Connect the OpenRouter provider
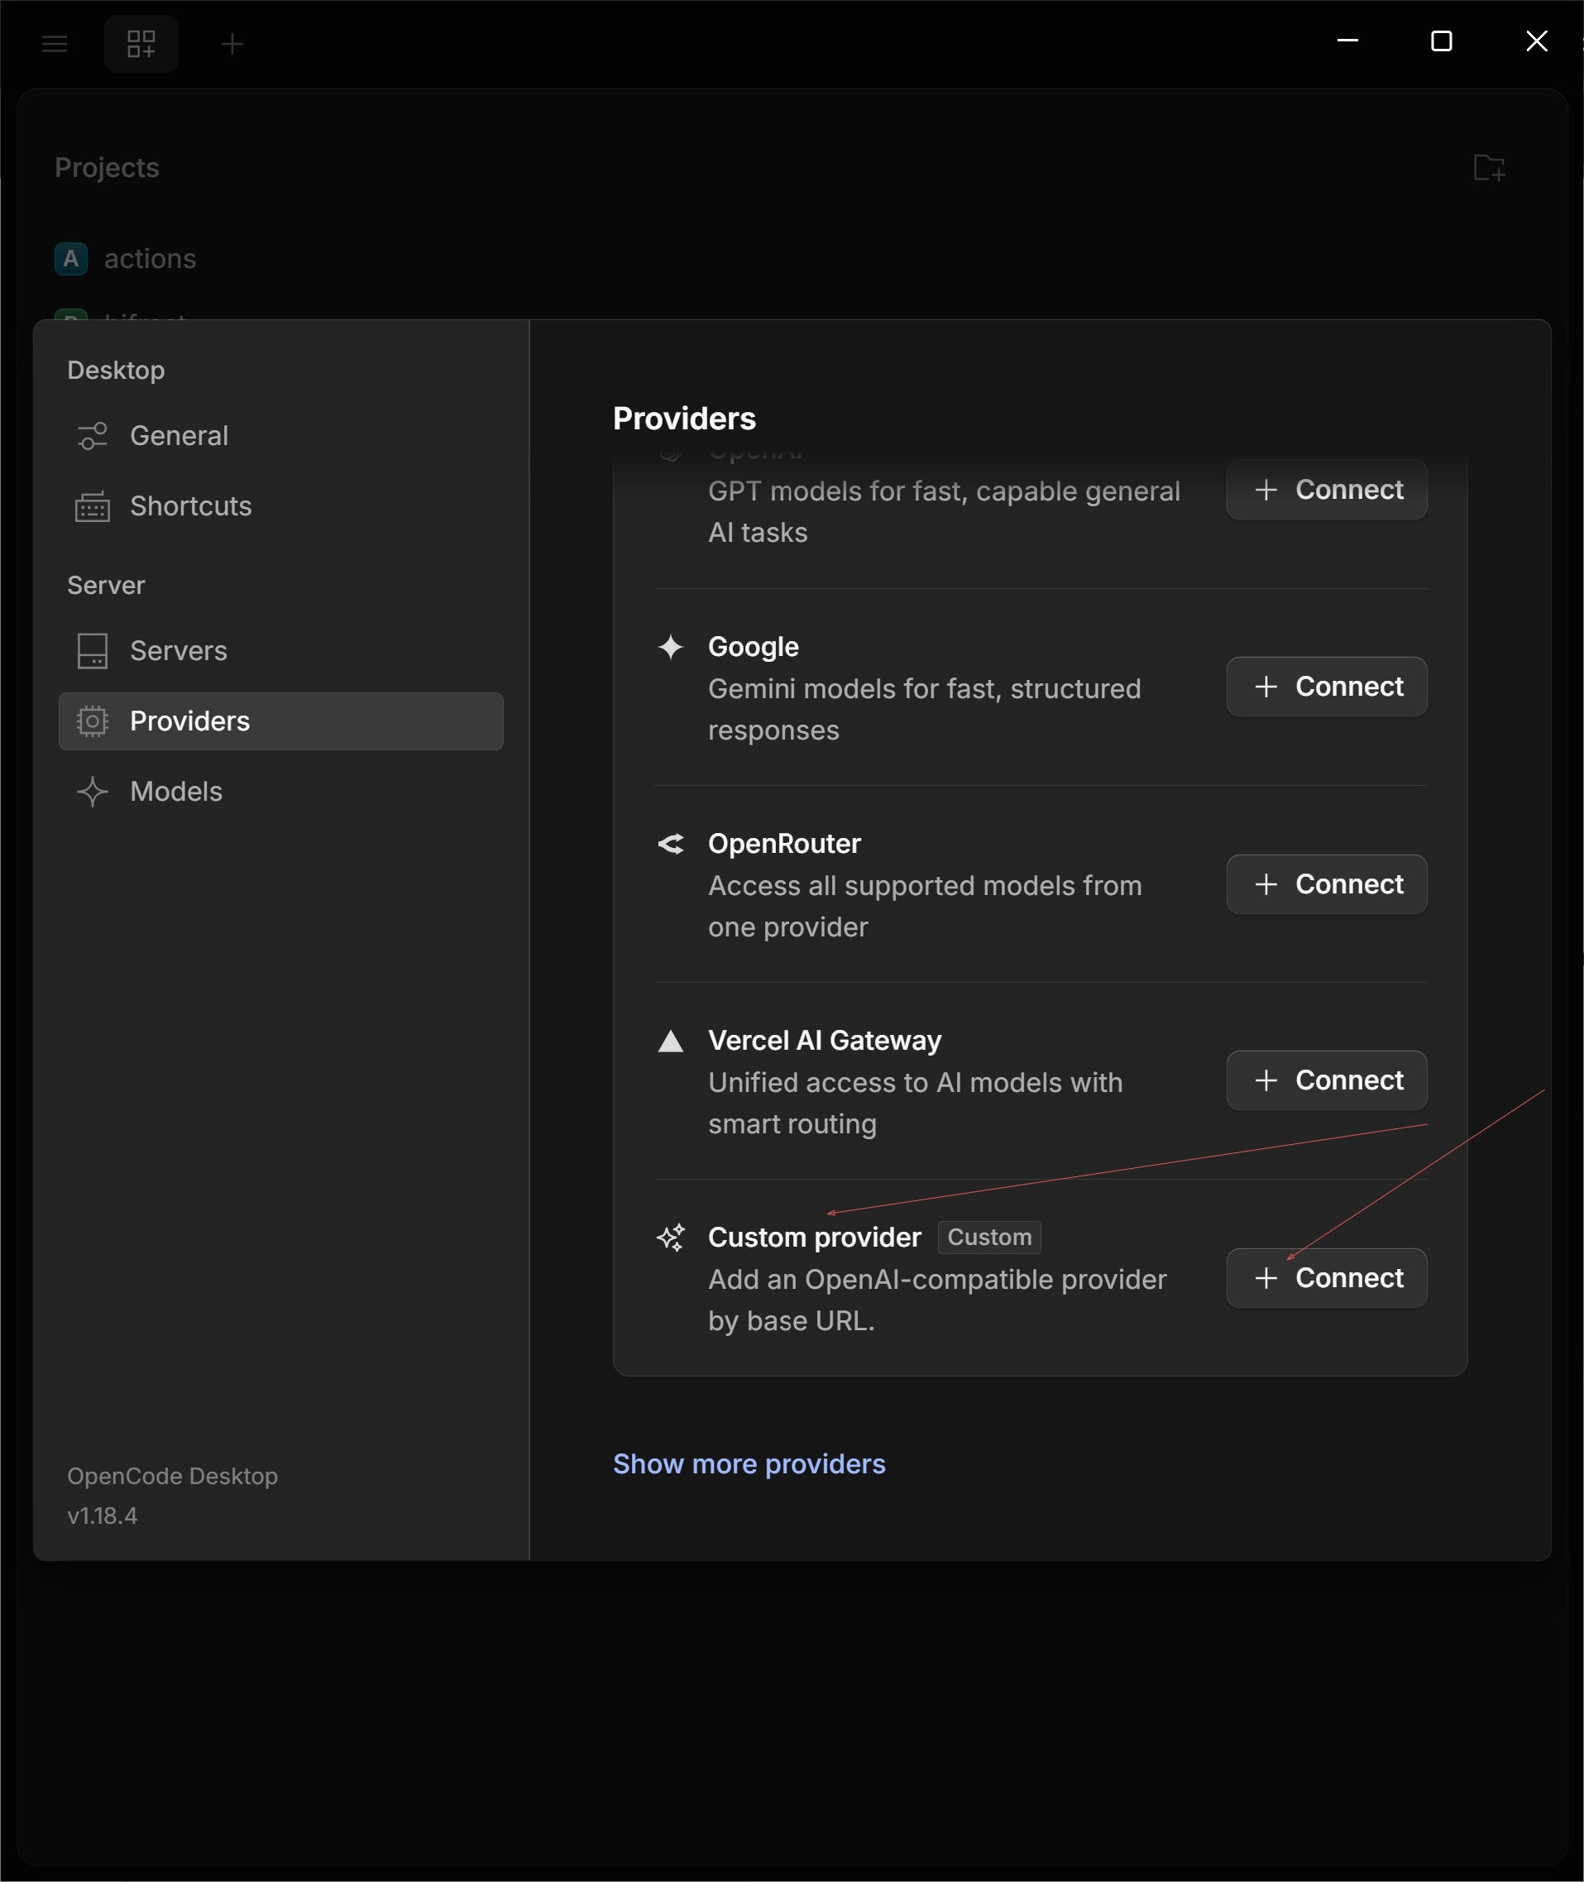Viewport: 1584px width, 1882px height. tap(1326, 884)
